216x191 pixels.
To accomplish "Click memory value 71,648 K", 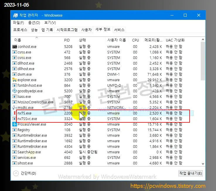I will pos(154,74).
